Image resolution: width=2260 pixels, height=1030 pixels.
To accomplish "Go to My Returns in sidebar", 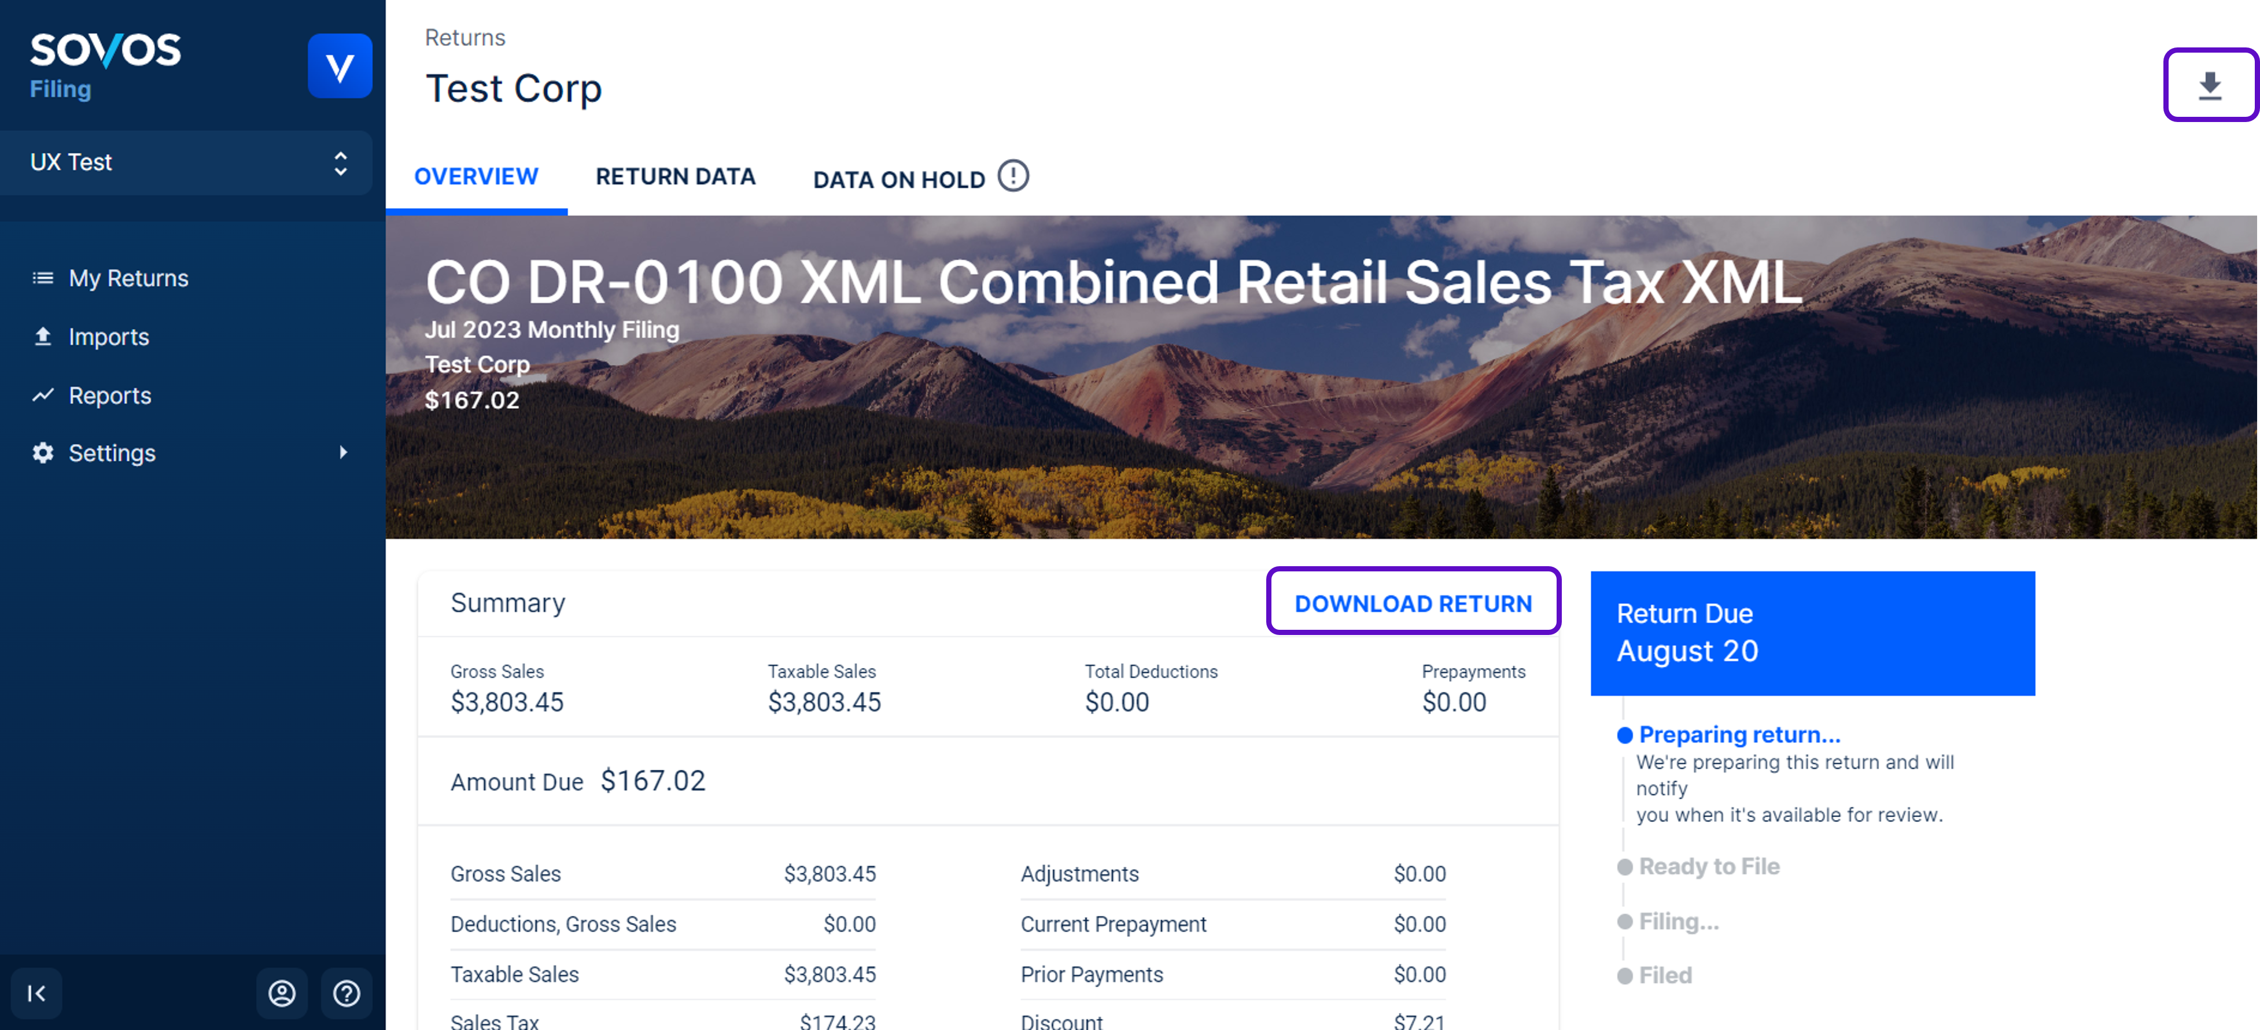I will [x=128, y=278].
